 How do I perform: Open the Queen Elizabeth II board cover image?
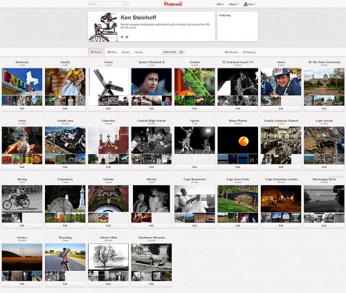[152, 82]
